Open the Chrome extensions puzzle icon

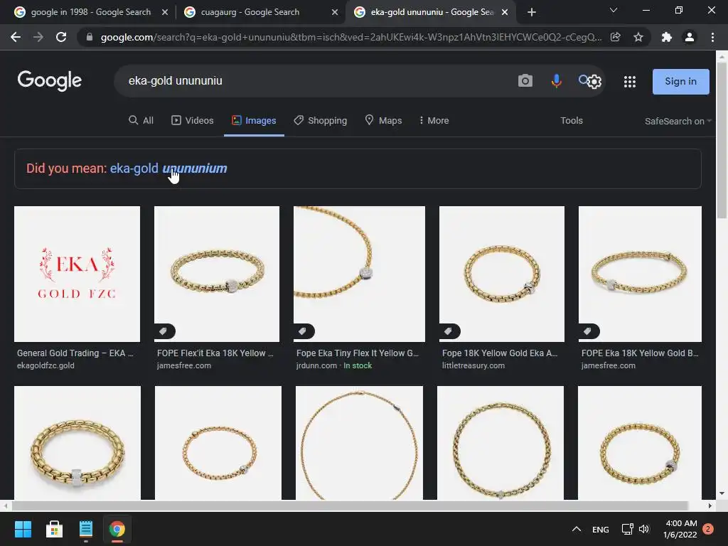coord(667,37)
